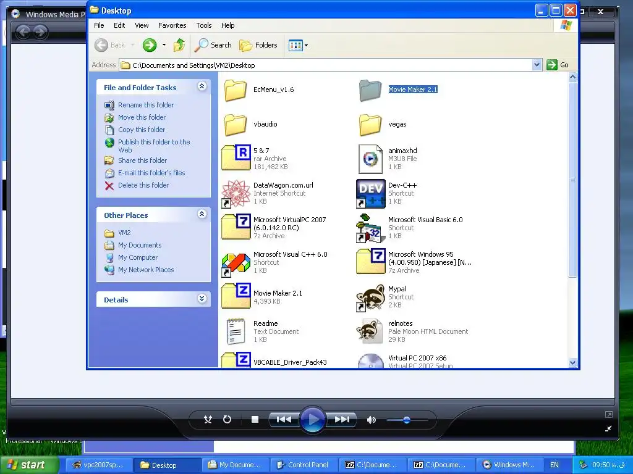Select the VBCABLE_Driver_Pack43 zip icon
This screenshot has width=633, height=474.
pos(236,360)
